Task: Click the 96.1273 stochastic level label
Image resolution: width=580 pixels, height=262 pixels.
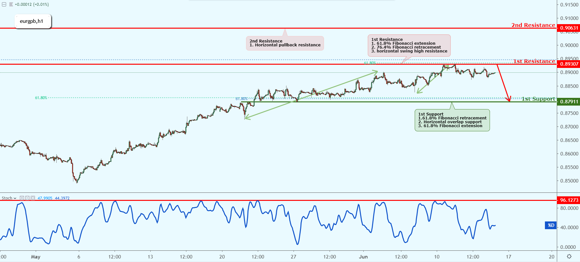Action: click(569, 200)
